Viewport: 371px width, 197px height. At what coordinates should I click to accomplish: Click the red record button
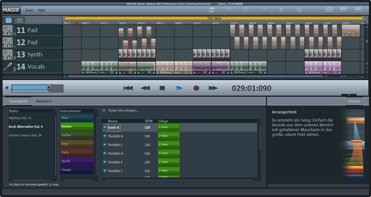pos(196,88)
